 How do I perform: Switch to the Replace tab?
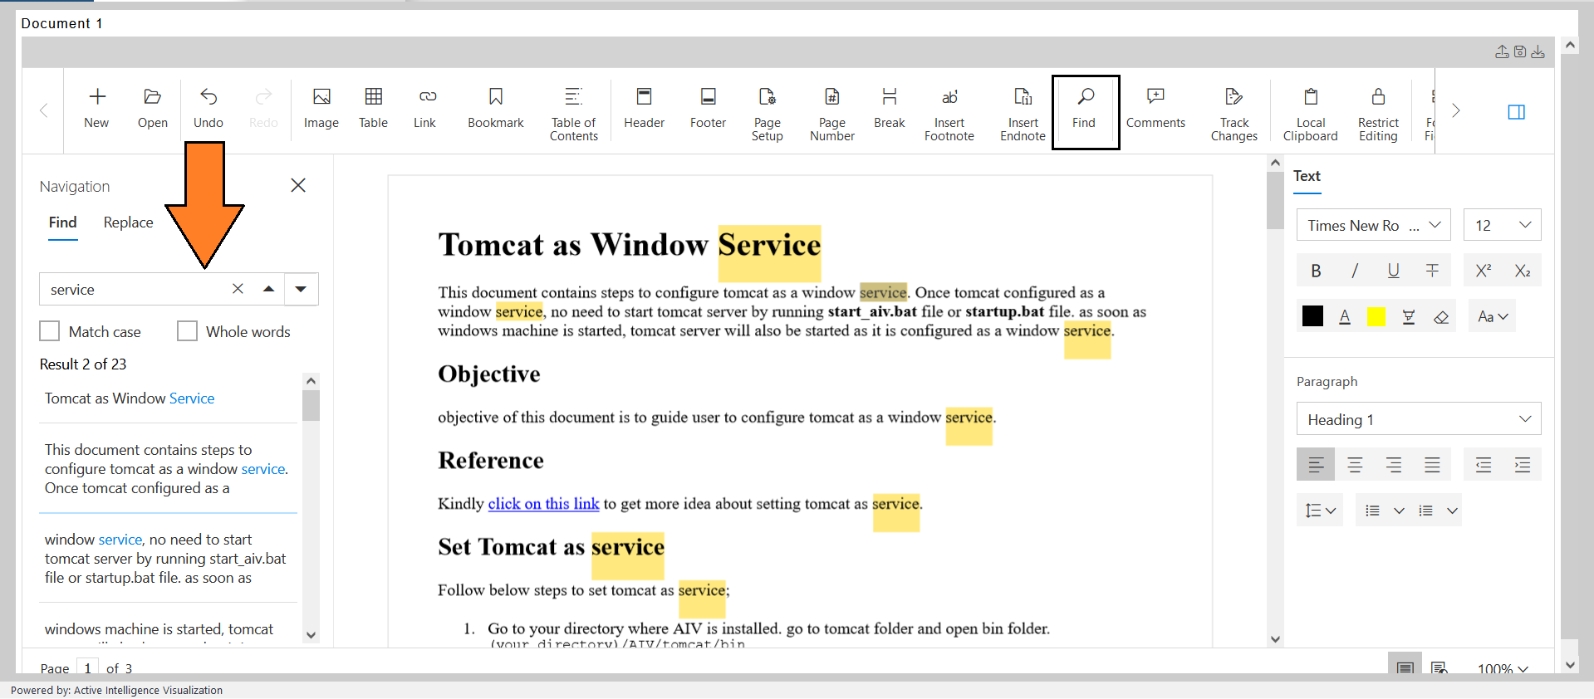click(x=128, y=222)
